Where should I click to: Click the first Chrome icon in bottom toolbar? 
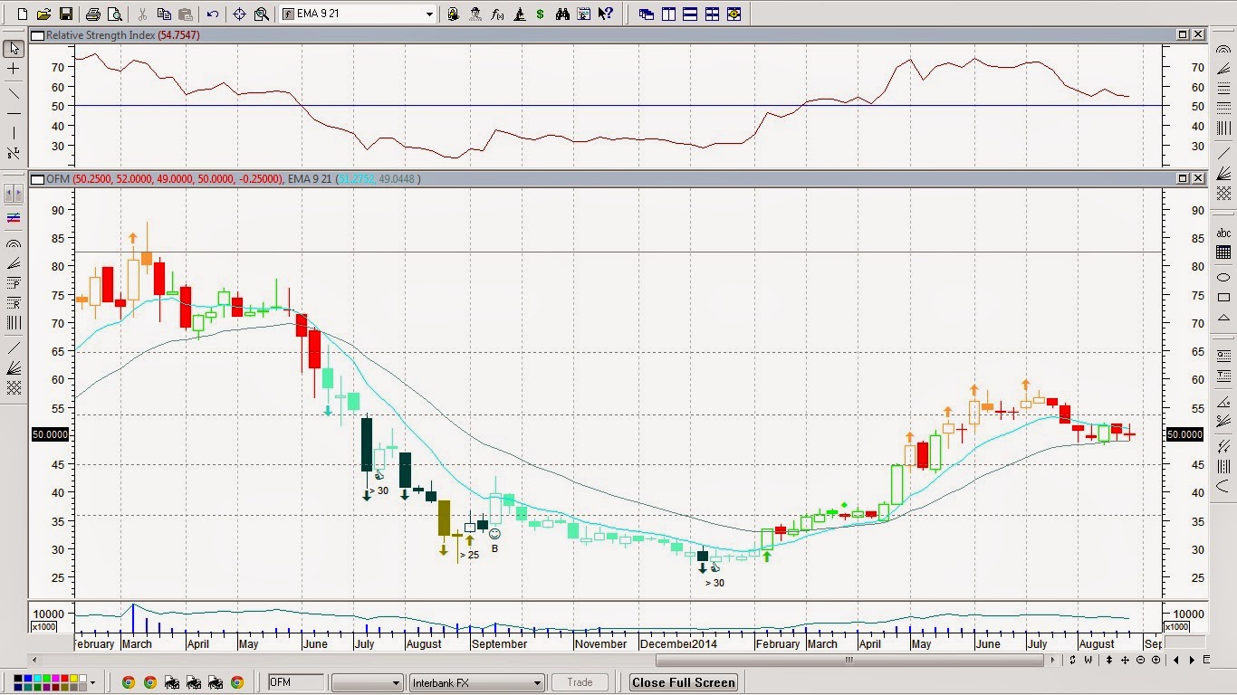129,682
